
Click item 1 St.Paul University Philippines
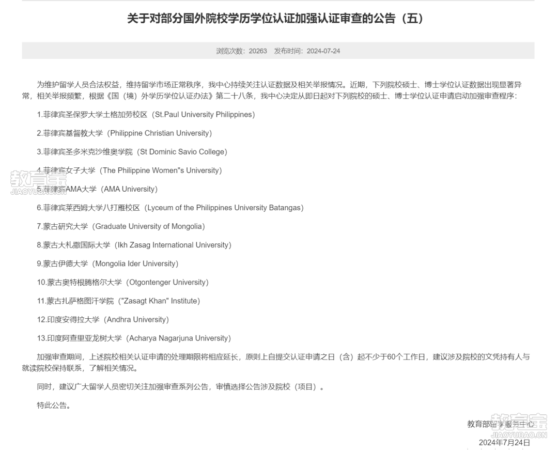(x=146, y=115)
